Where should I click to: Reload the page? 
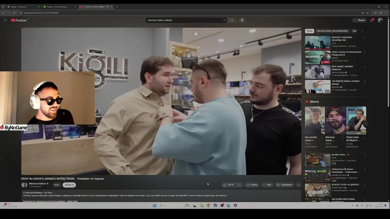[14, 13]
